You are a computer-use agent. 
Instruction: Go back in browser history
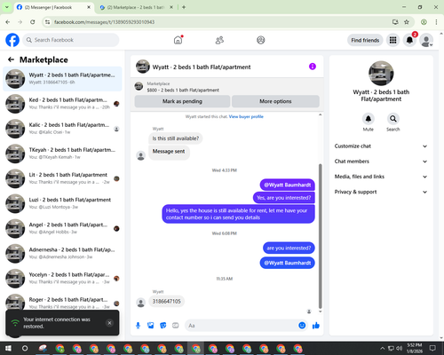tap(8, 22)
